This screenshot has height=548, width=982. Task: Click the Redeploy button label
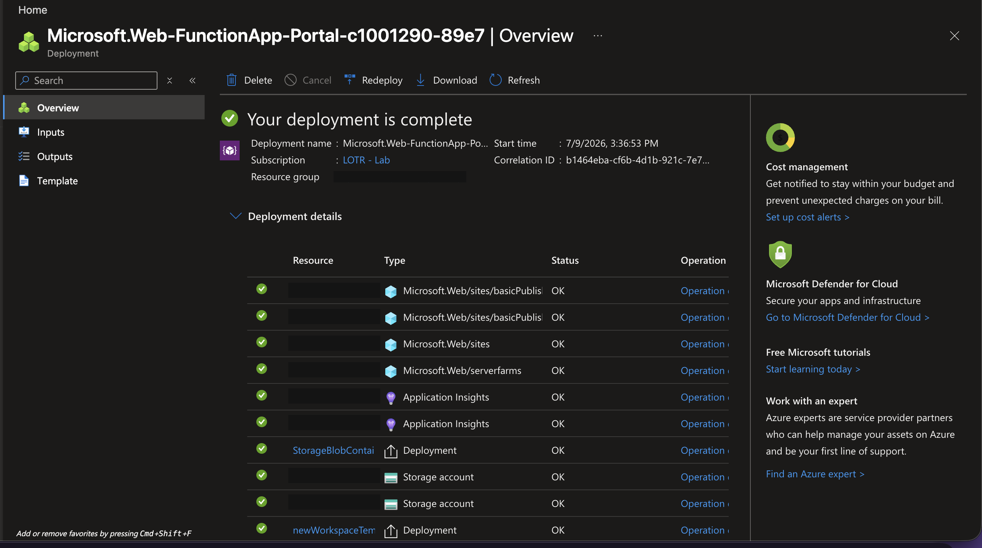pos(382,80)
